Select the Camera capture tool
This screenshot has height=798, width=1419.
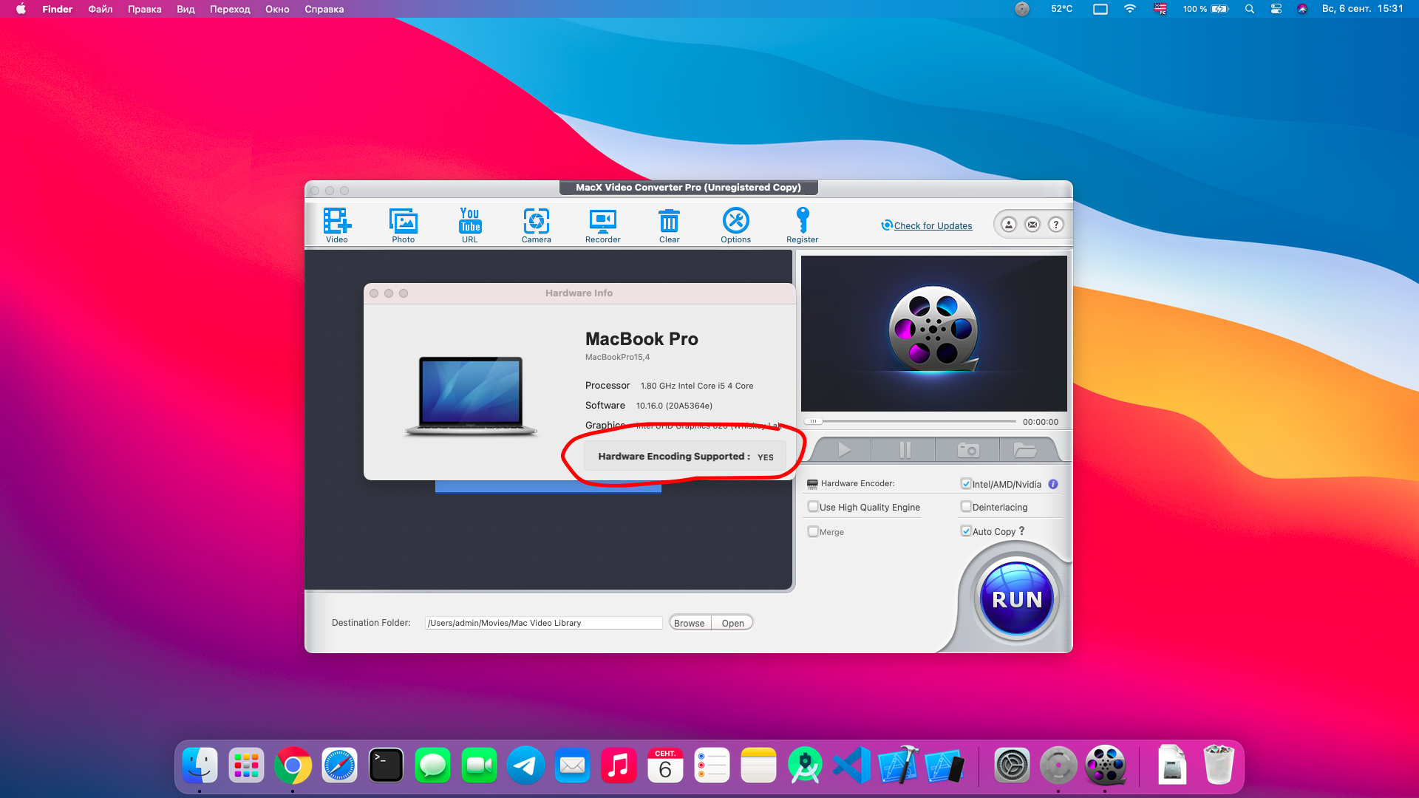[536, 222]
